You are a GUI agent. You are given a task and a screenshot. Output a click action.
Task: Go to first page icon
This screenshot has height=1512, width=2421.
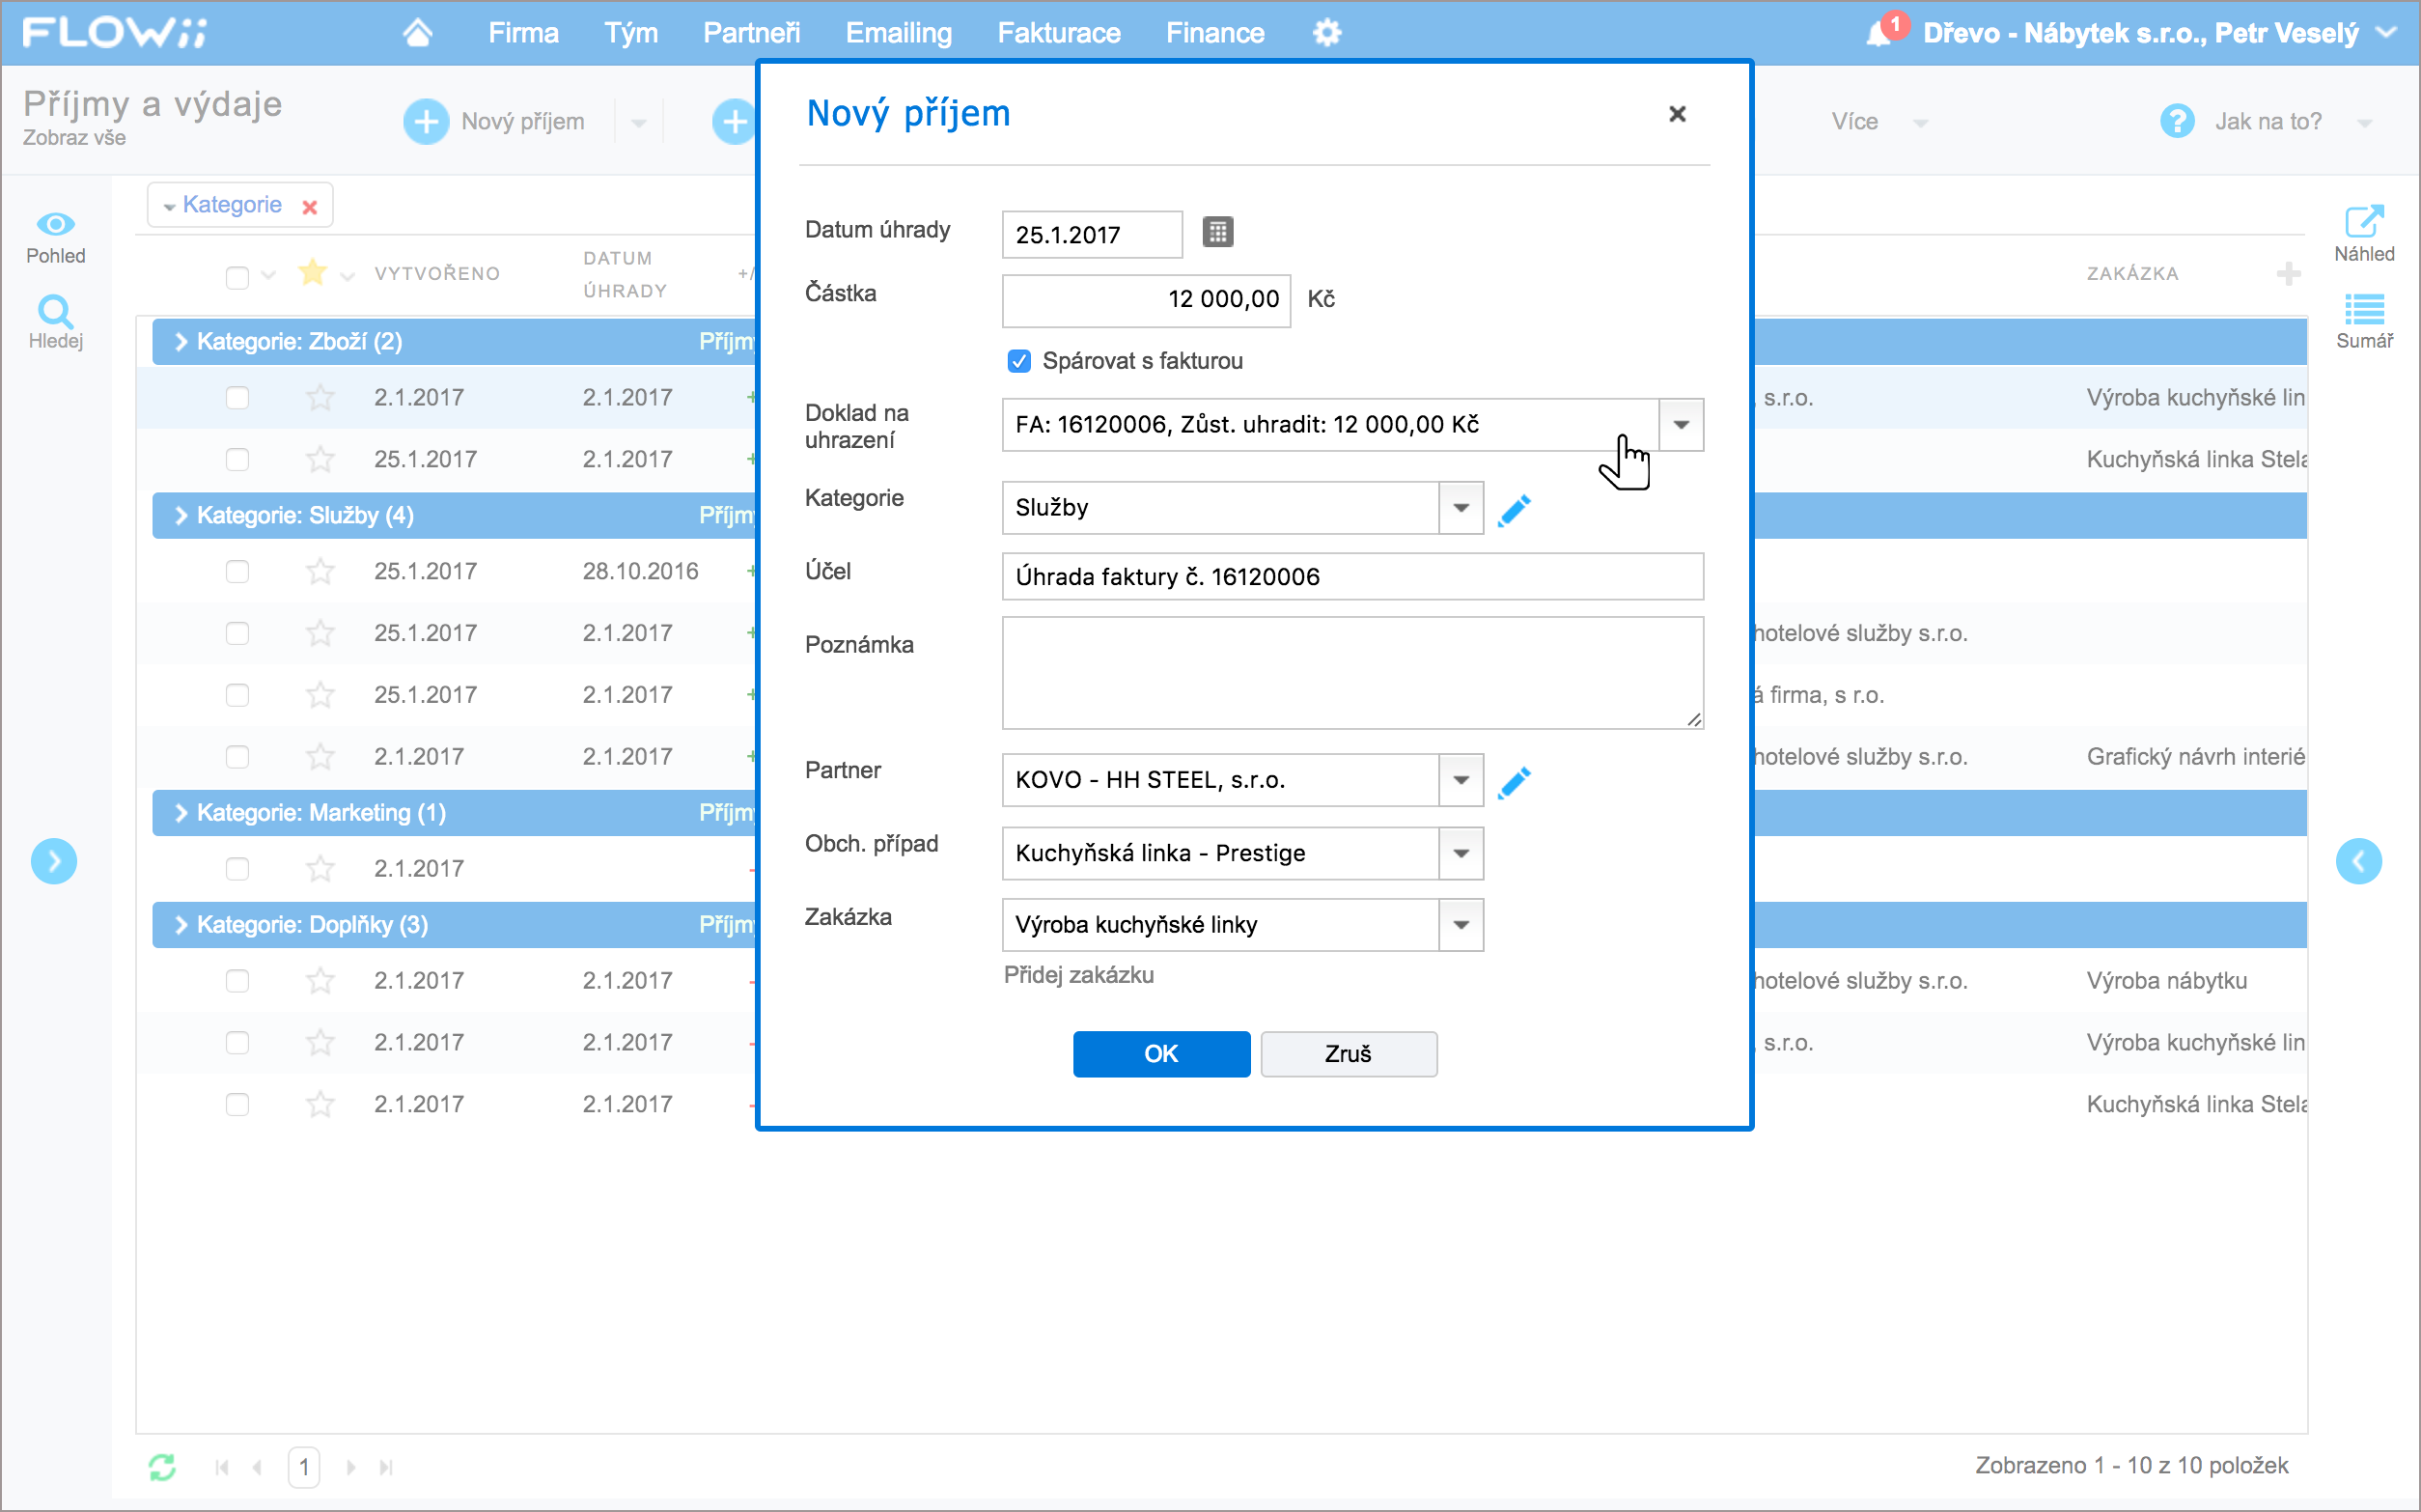pyautogui.click(x=222, y=1467)
